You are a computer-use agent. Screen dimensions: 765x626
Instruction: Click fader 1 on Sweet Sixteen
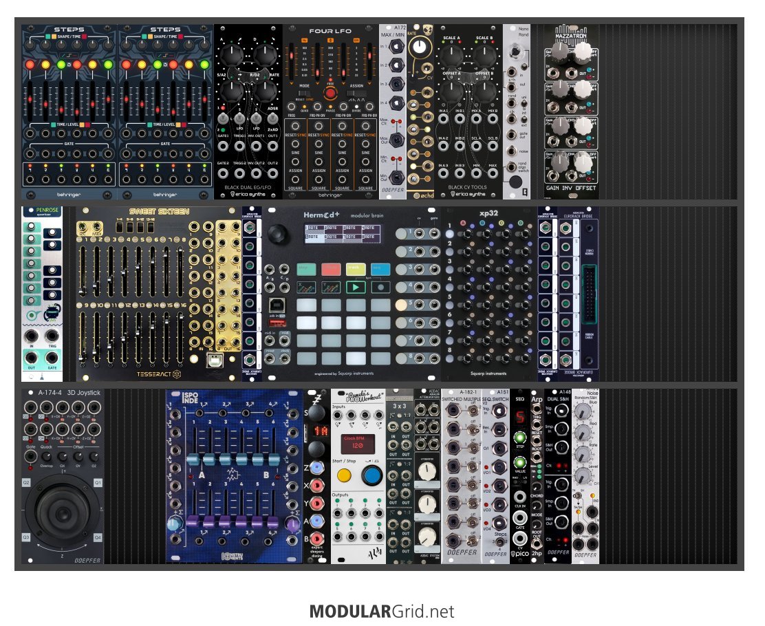[83, 271]
